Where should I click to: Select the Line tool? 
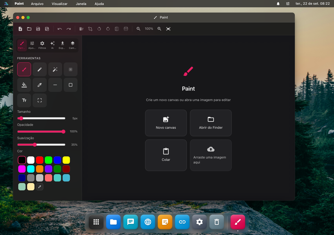tap(55, 85)
